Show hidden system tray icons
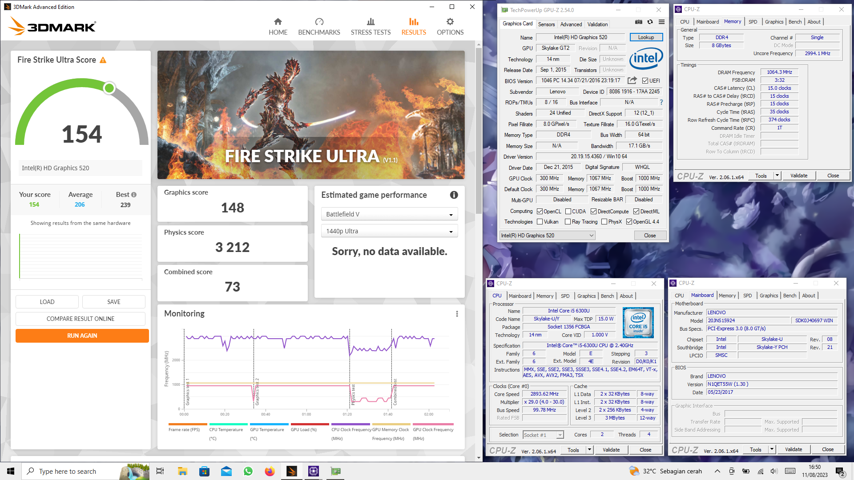The image size is (854, 480). tap(717, 471)
